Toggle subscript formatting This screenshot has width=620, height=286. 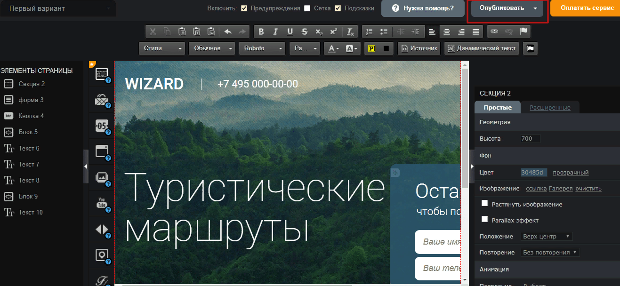tap(319, 32)
